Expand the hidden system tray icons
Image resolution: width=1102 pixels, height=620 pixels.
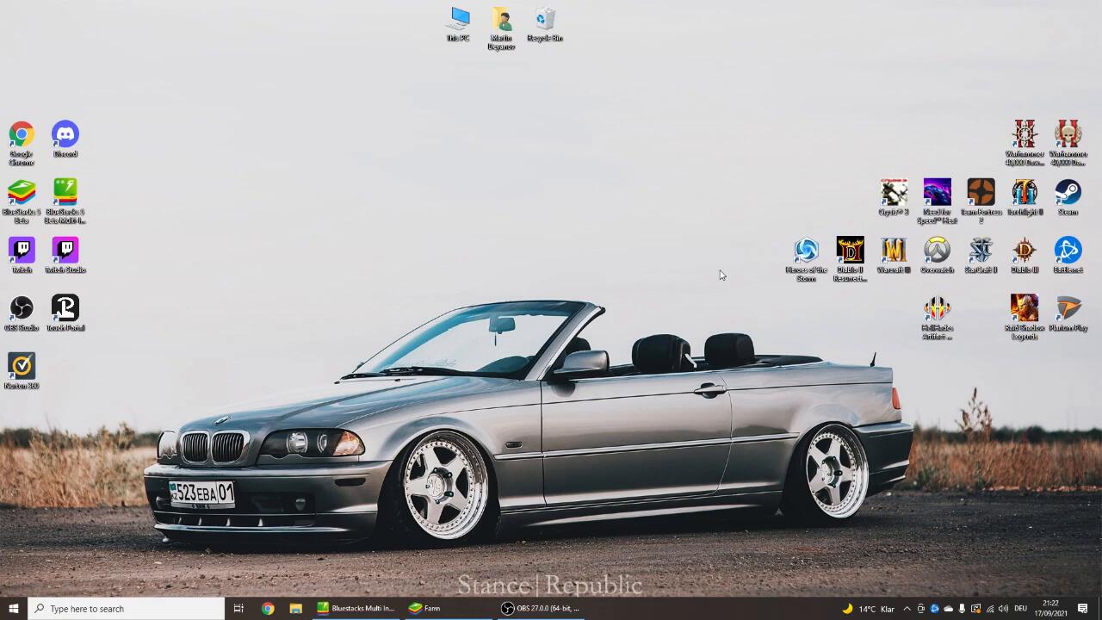click(x=907, y=609)
